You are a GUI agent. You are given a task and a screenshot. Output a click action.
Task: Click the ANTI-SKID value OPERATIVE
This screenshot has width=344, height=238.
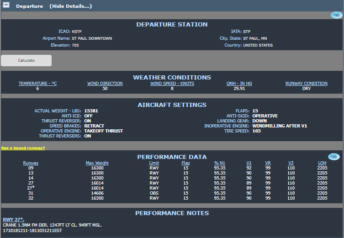click(x=265, y=116)
